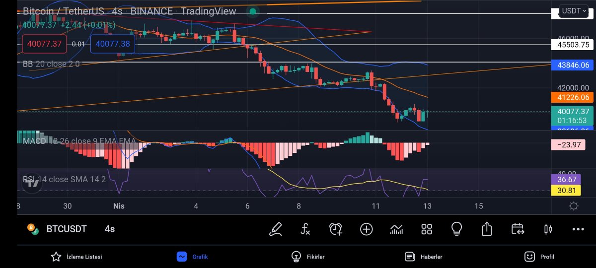Open the drawing tools pencil icon
Image resolution: width=596 pixels, height=268 pixels.
click(x=276, y=229)
